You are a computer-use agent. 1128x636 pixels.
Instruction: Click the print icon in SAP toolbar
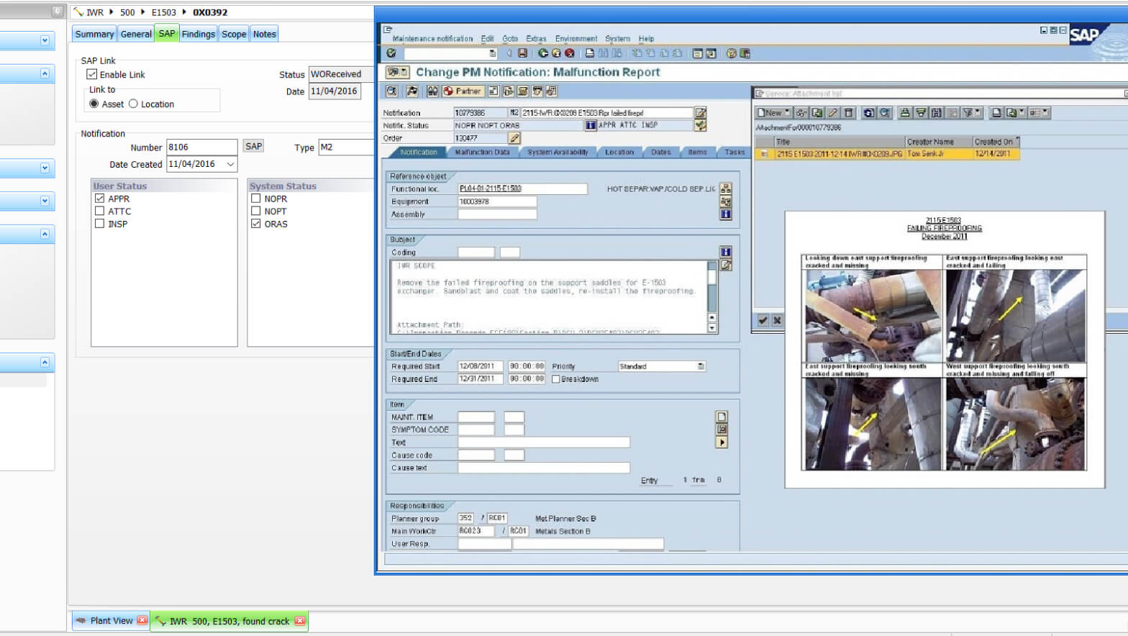pos(589,53)
